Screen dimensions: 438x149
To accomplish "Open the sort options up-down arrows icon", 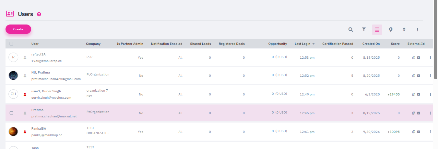I will pyautogui.click(x=404, y=29).
